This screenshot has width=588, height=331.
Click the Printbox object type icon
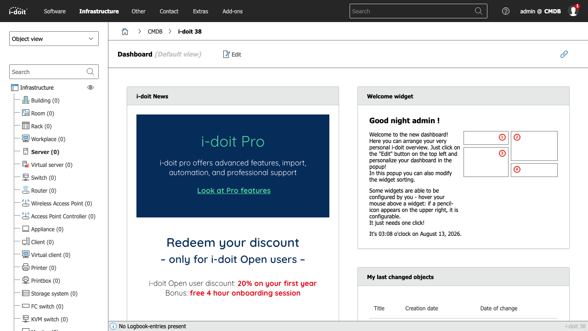click(x=26, y=280)
